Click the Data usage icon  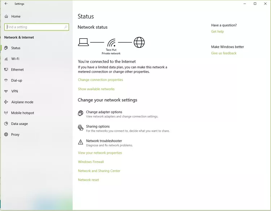(x=6, y=124)
